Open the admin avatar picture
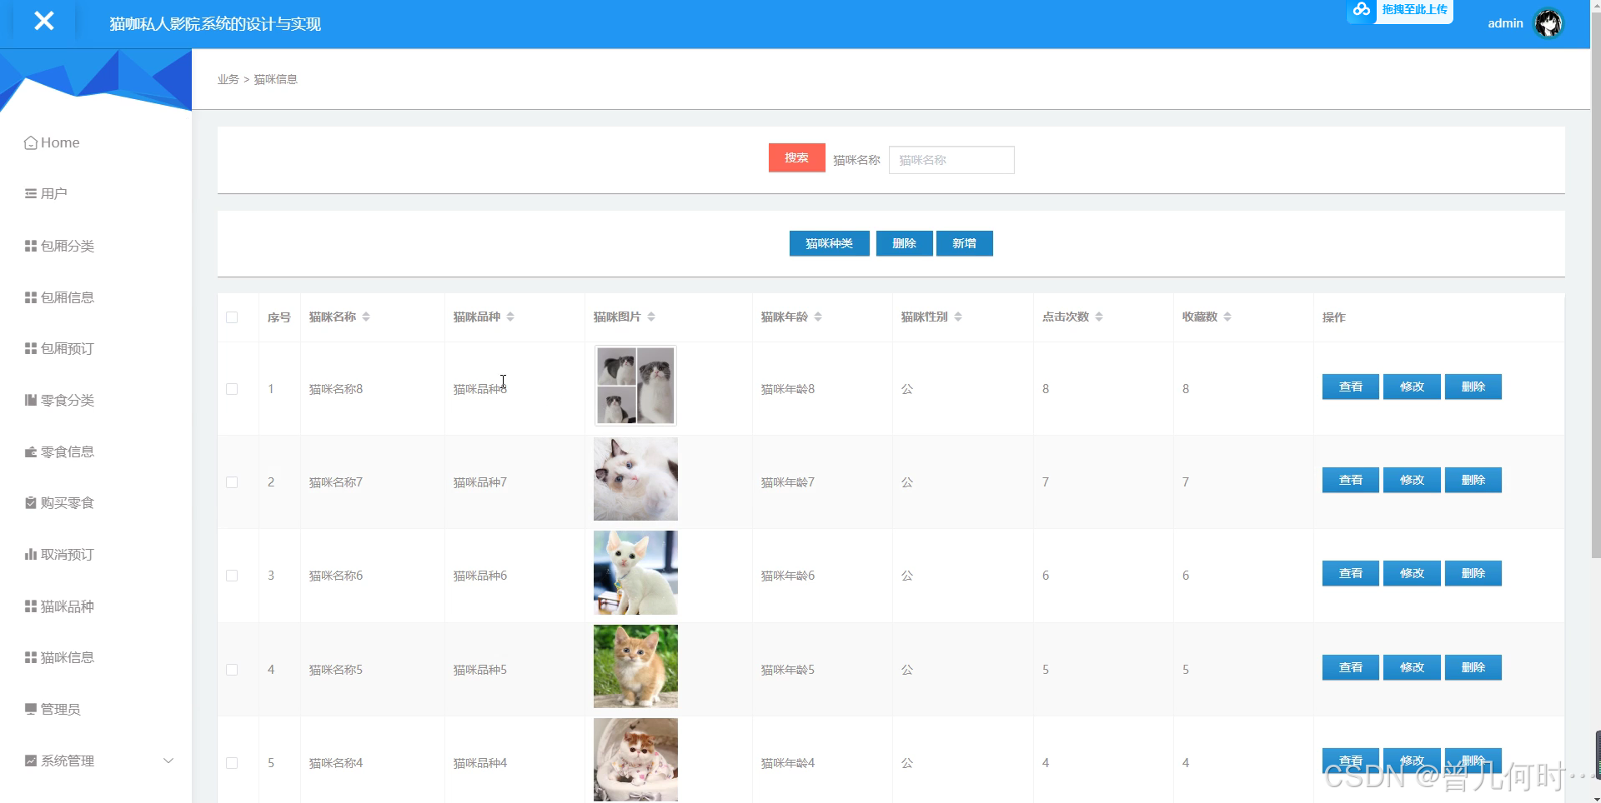Image resolution: width=1601 pixels, height=803 pixels. tap(1548, 23)
